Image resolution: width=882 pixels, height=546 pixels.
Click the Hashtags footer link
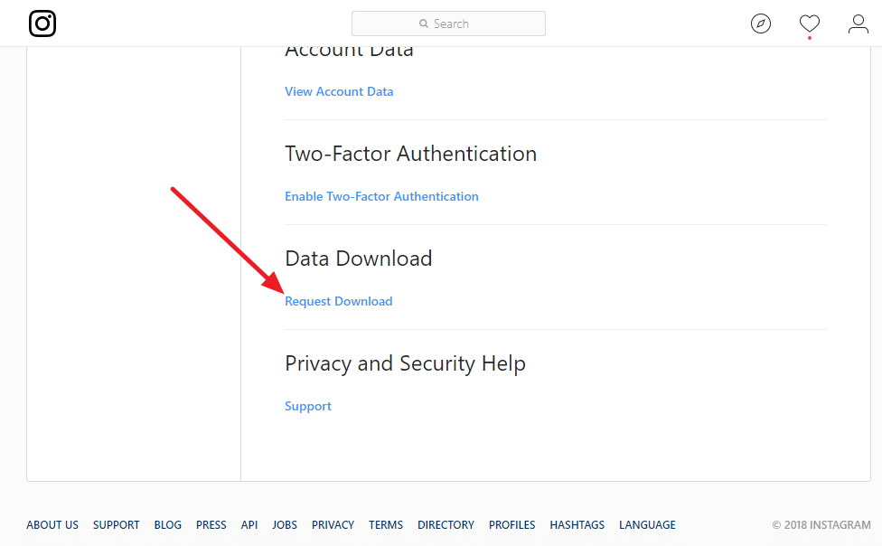tap(577, 524)
